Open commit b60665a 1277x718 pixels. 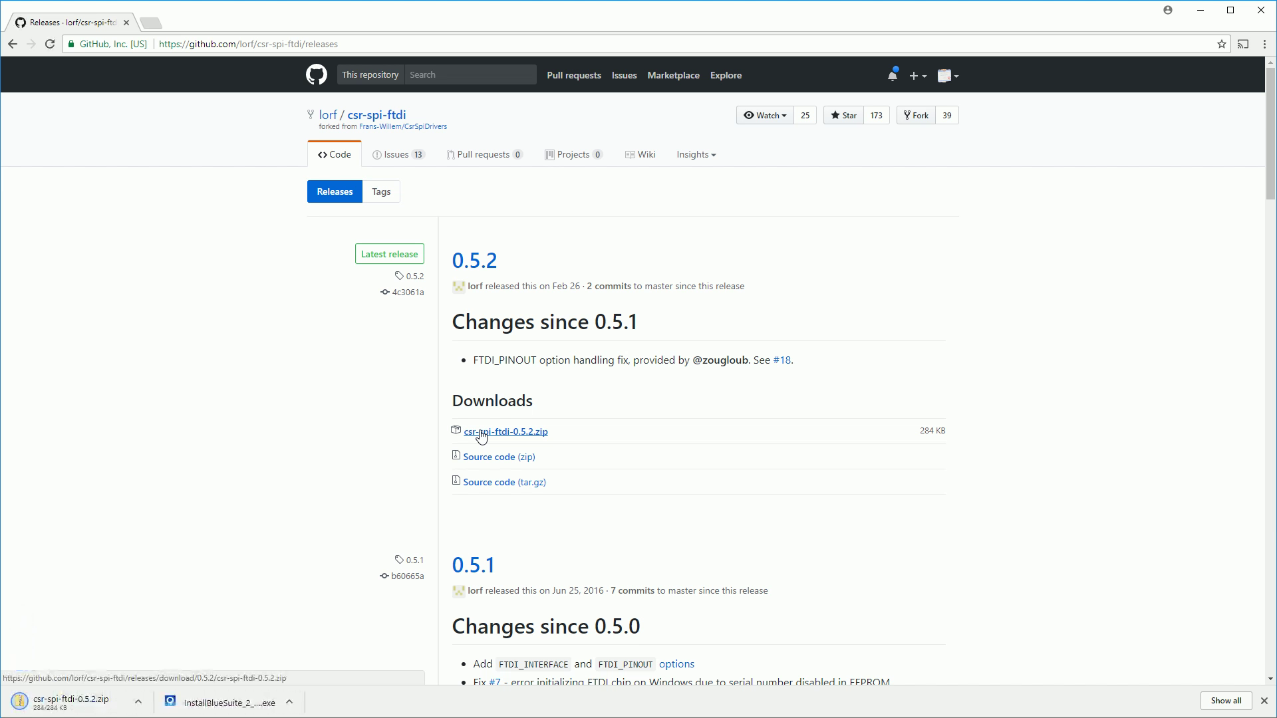(x=402, y=576)
